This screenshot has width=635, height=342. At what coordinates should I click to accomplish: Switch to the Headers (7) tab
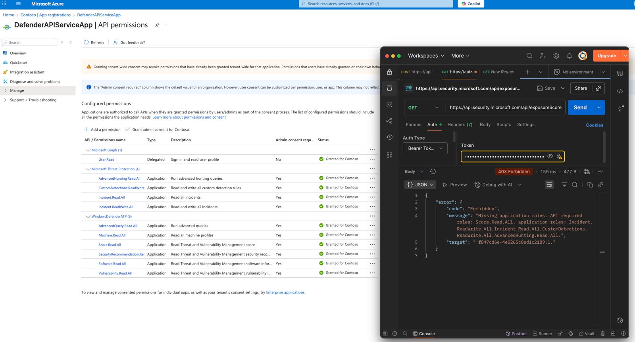[460, 125]
